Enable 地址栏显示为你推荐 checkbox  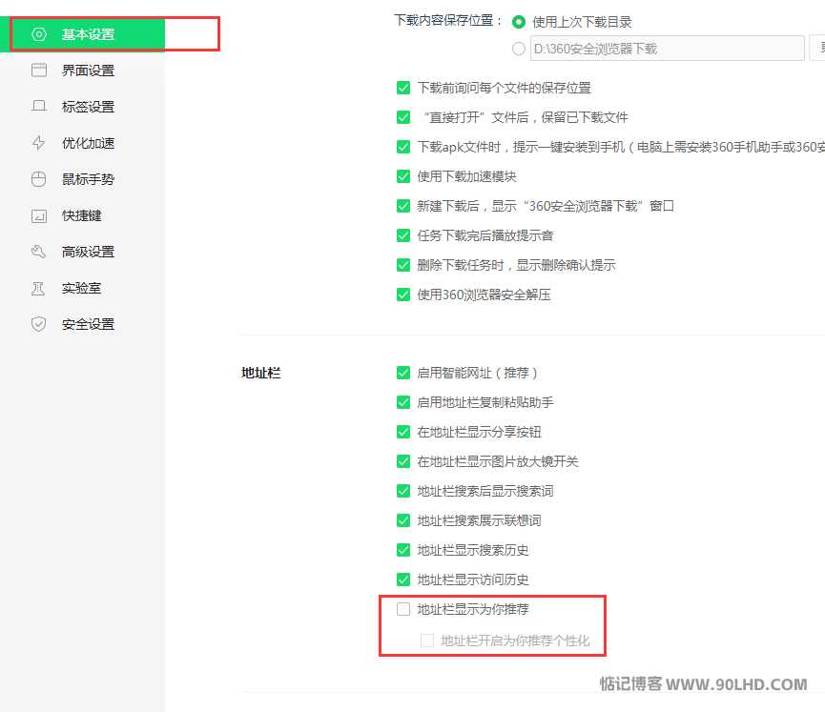pyautogui.click(x=403, y=609)
